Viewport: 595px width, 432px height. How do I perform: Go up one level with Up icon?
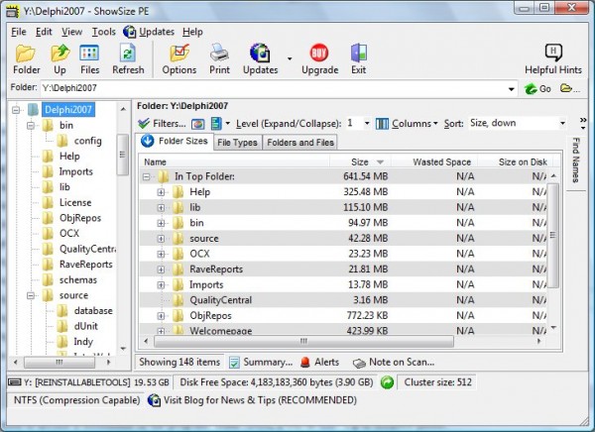[59, 58]
